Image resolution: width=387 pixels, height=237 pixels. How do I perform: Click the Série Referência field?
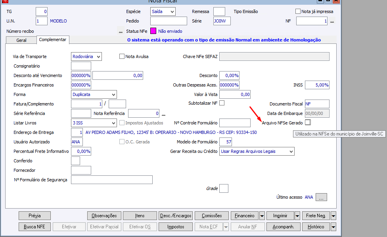(81, 113)
